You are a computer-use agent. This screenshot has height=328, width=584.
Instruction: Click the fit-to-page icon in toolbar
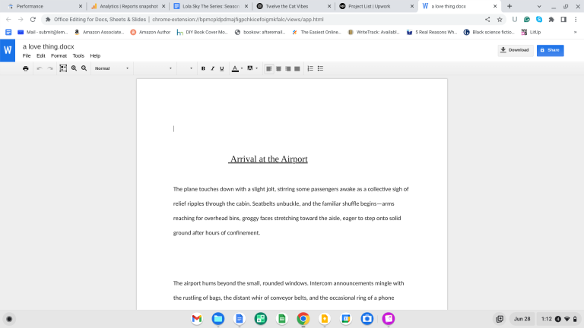[63, 68]
